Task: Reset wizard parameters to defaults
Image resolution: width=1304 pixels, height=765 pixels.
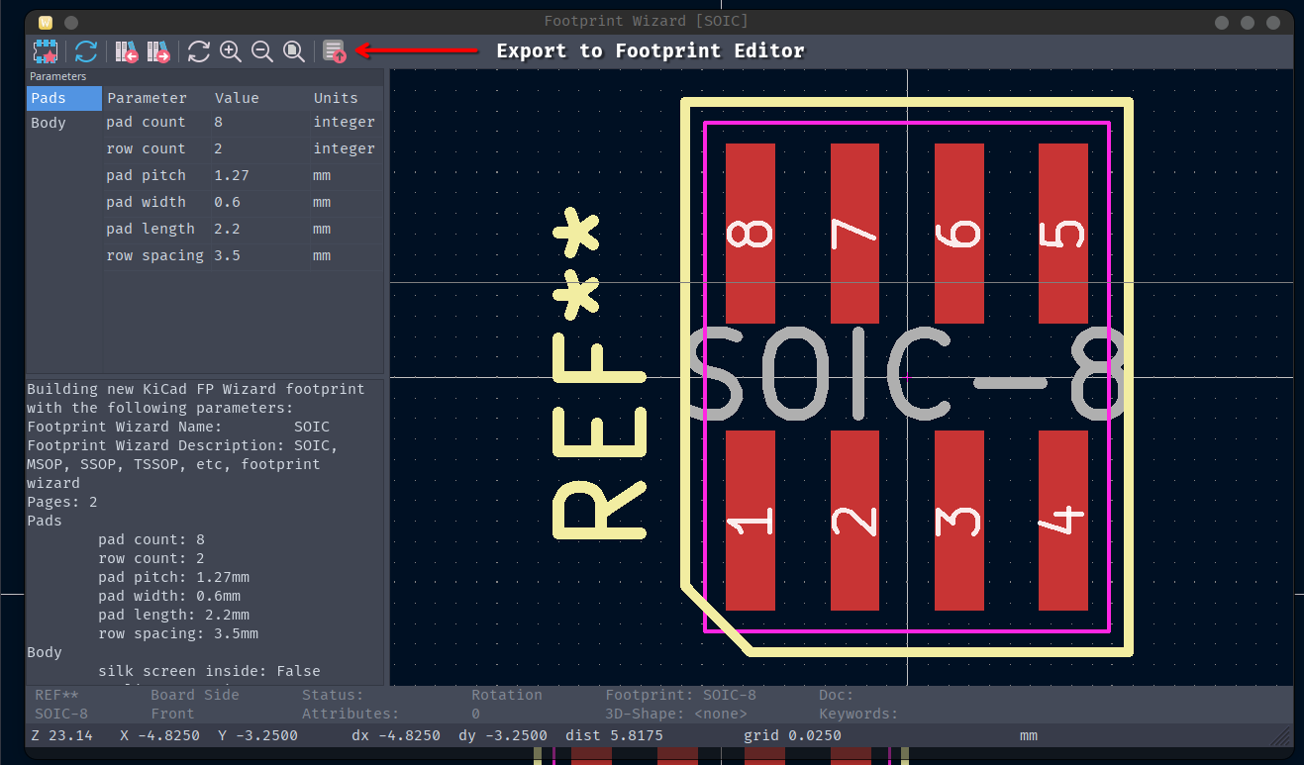Action: click(86, 51)
